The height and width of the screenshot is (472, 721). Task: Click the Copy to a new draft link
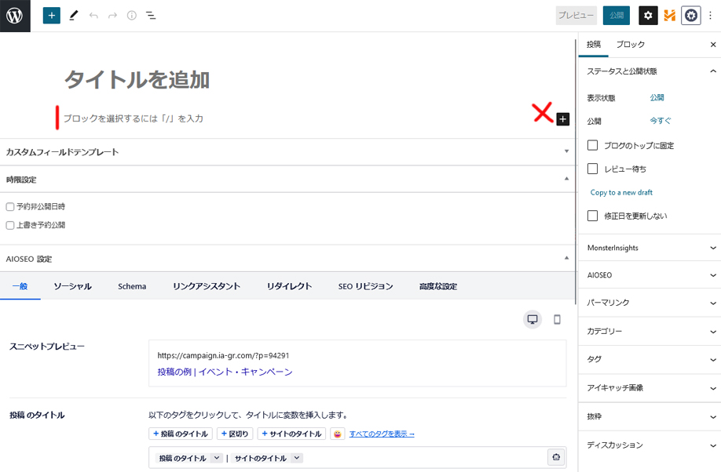coord(620,192)
